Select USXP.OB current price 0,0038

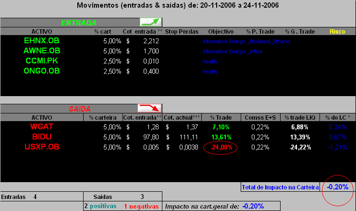coord(189,148)
